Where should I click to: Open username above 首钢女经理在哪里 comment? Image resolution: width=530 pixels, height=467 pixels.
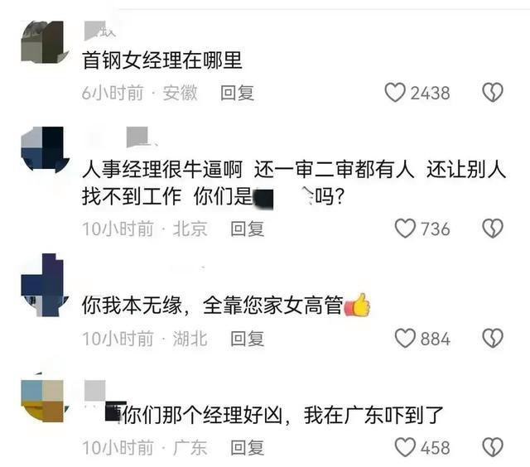point(100,31)
